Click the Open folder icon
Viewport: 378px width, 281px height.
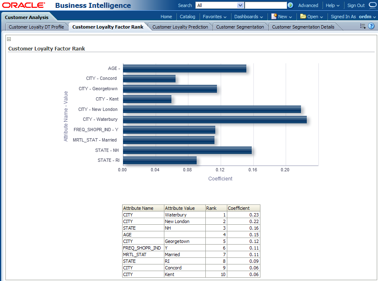303,17
